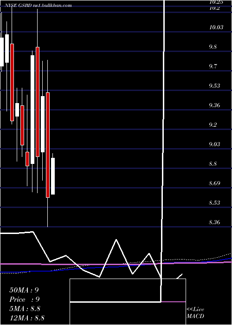
Task: Click the 50MA : 9 readout
Action: [x=24, y=290]
